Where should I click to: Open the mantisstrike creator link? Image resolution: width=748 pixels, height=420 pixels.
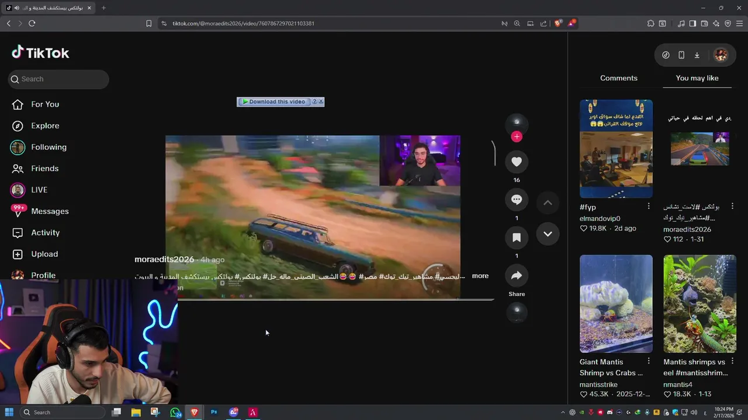pos(598,385)
